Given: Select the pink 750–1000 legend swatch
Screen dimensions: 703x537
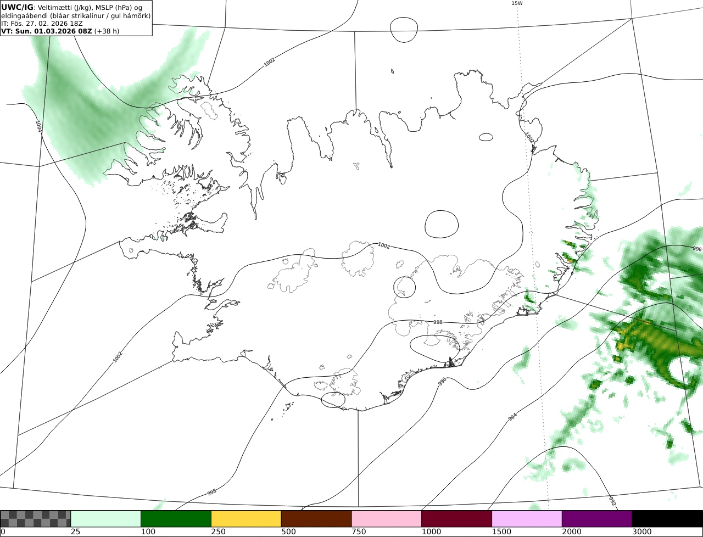Looking at the screenshot, I should coord(387,519).
